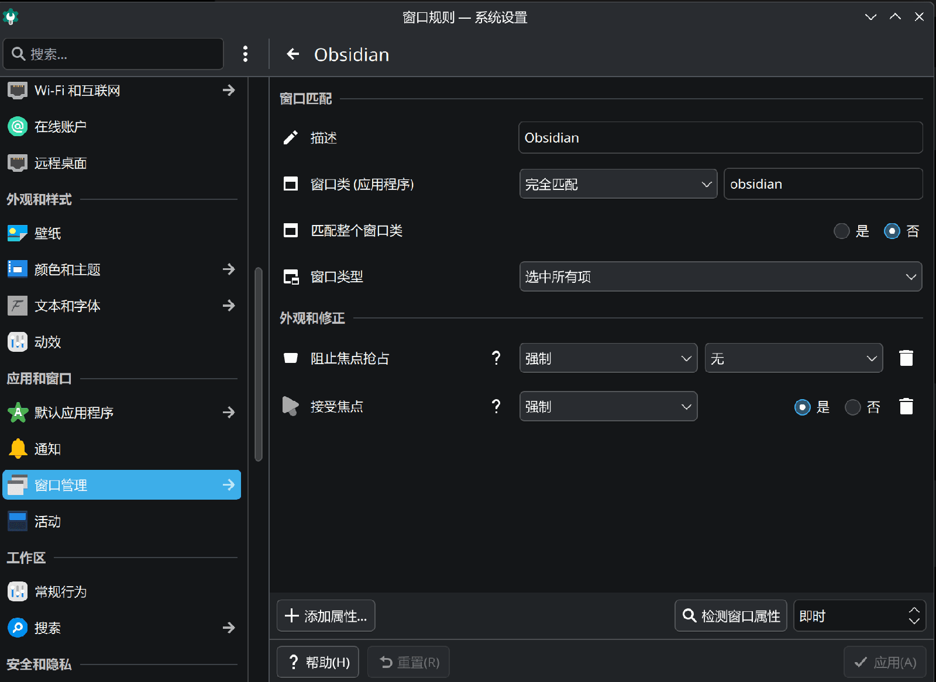Click the back arrow next to Obsidian

pos(292,54)
